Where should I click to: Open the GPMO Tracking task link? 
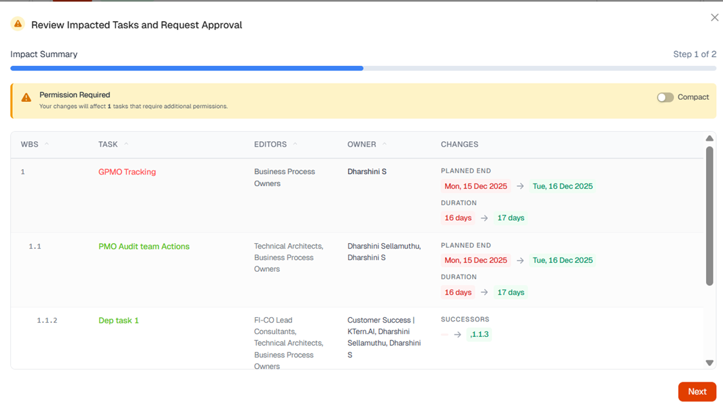pyautogui.click(x=127, y=172)
